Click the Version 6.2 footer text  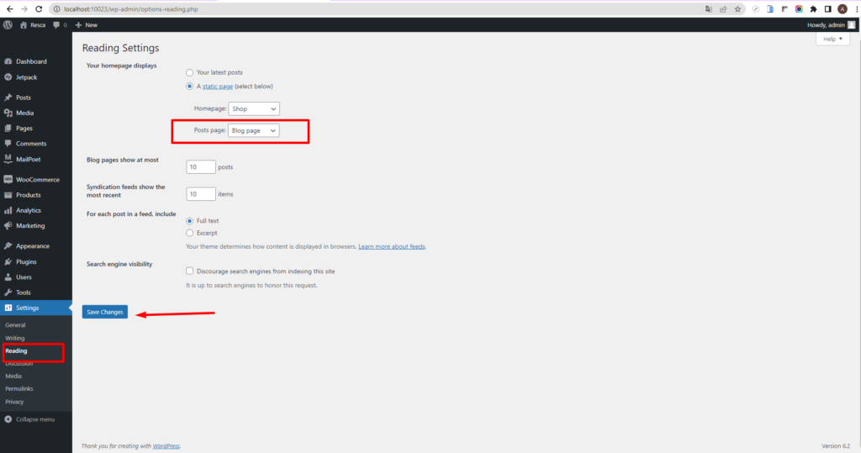(836, 446)
